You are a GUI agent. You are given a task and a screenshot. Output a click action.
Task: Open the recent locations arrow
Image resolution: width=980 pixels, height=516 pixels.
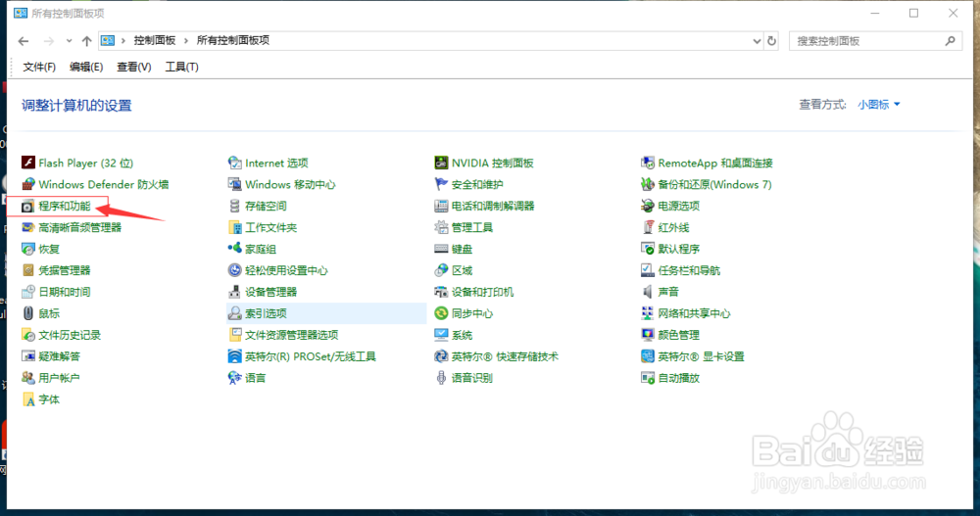pyautogui.click(x=69, y=41)
